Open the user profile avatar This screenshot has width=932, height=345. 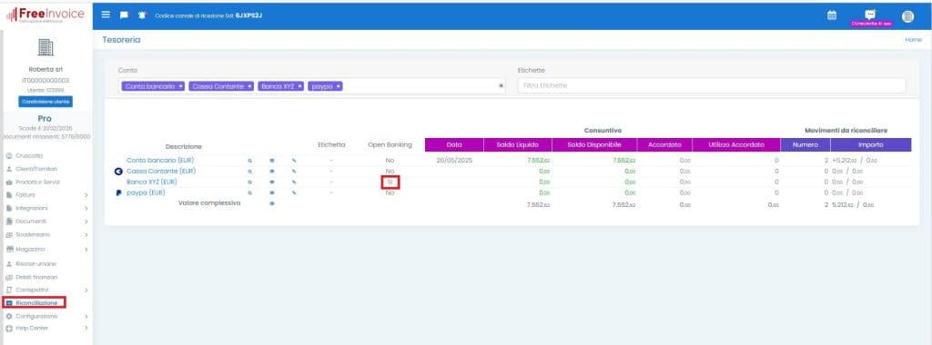tap(907, 16)
